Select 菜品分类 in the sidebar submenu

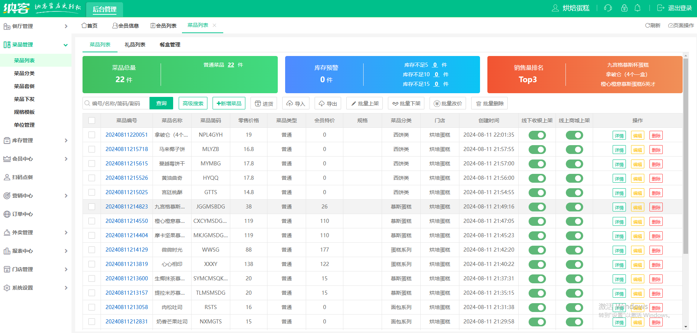tap(24, 73)
